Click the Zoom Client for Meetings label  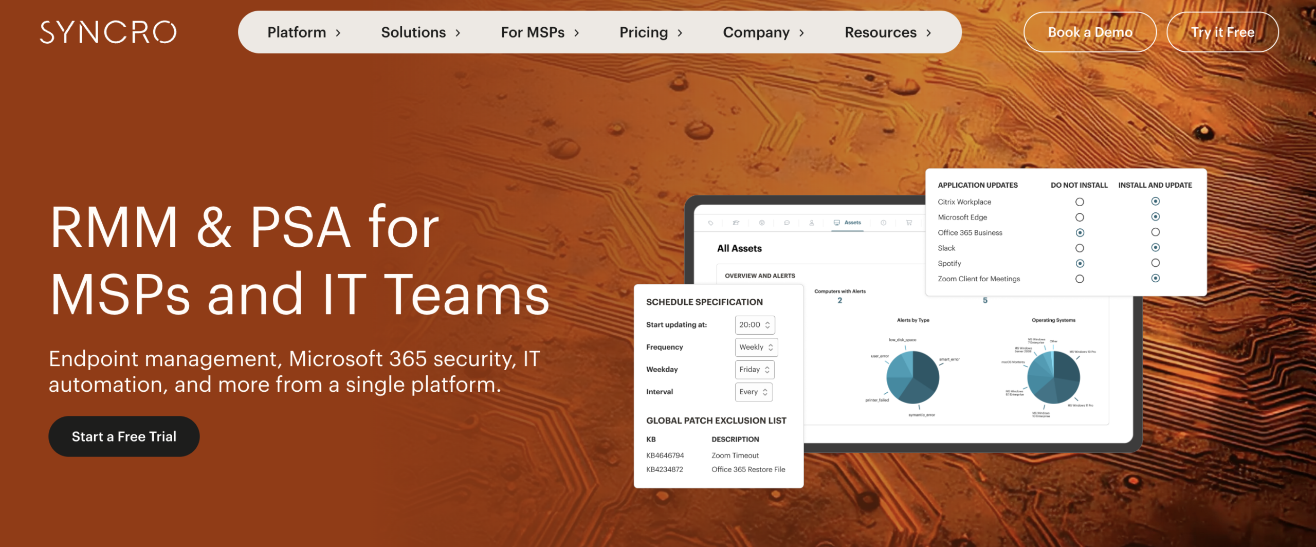pos(979,279)
